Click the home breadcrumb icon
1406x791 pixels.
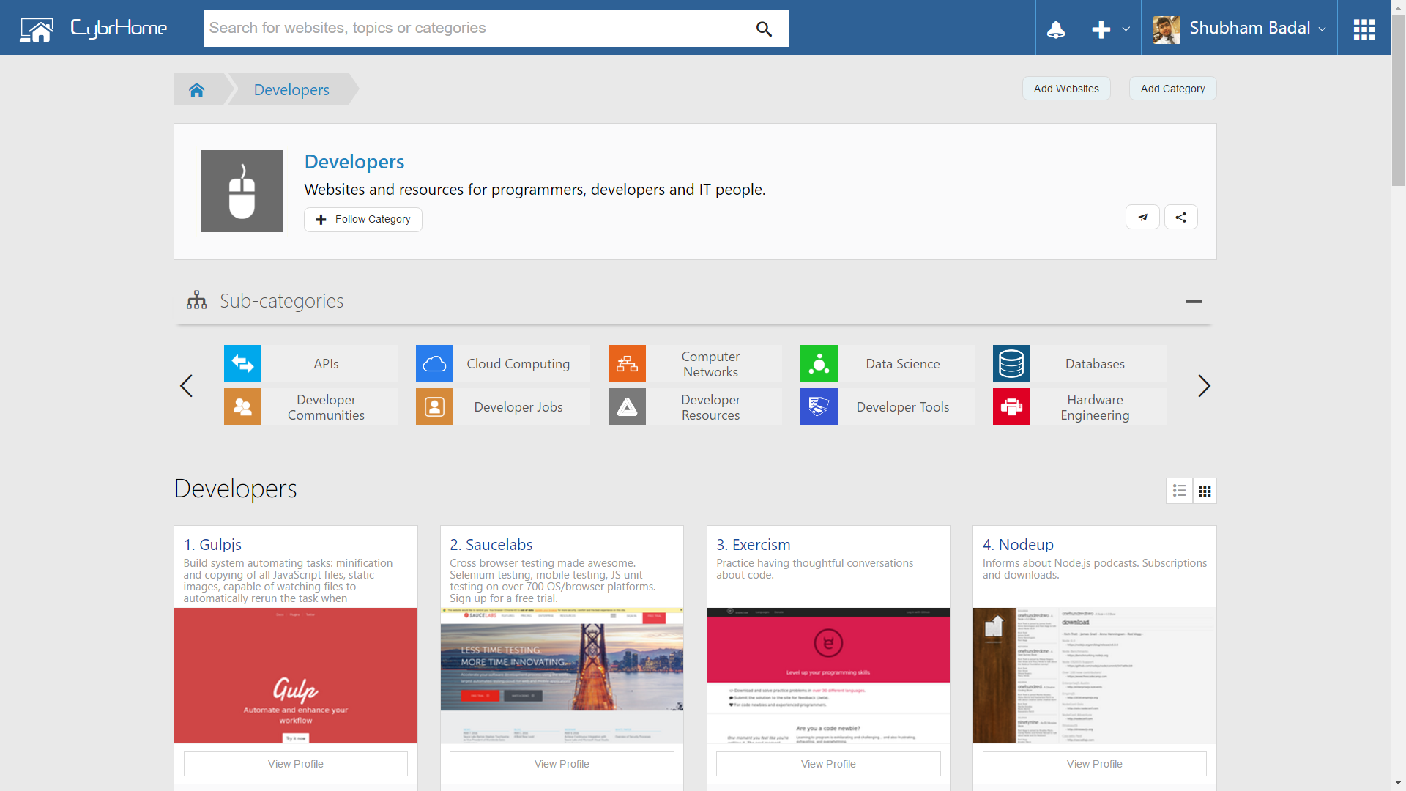(196, 89)
